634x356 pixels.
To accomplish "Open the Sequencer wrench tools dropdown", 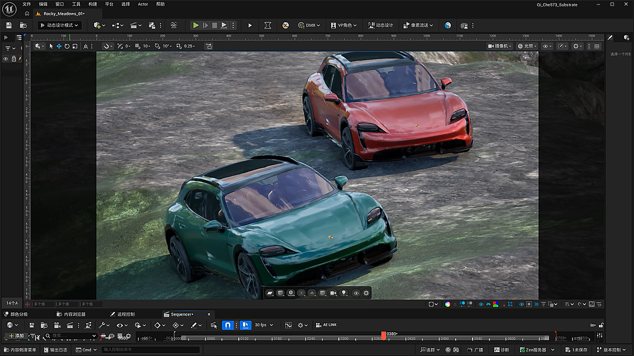I will pos(104,325).
